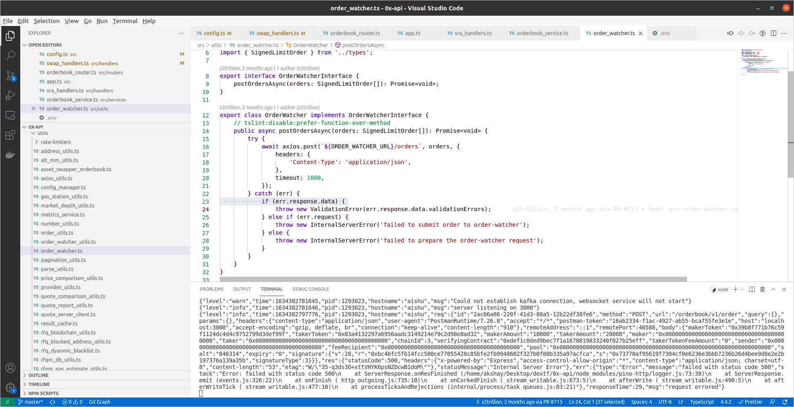Show the OUTPUT panel tab
The image size is (794, 407).
242,289
